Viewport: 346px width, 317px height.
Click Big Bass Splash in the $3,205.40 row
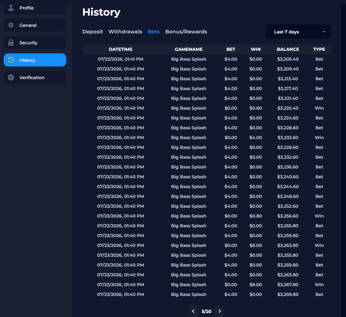(x=189, y=59)
